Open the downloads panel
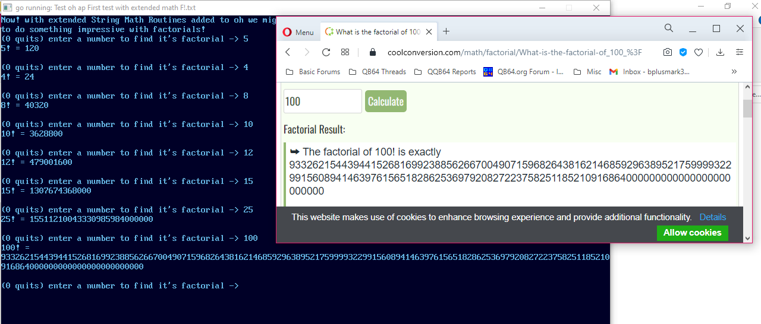The height and width of the screenshot is (324, 761). pos(720,52)
